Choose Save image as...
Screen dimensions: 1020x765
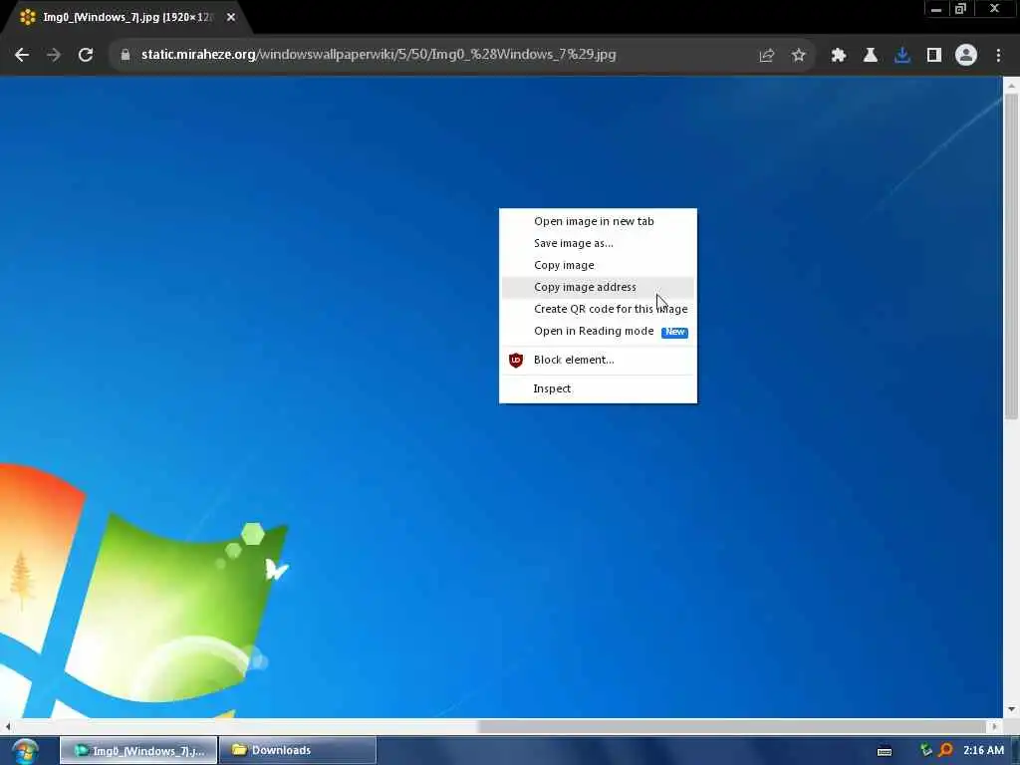click(x=598, y=243)
